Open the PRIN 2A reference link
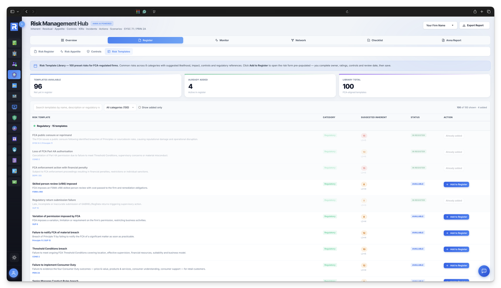 click(36, 273)
